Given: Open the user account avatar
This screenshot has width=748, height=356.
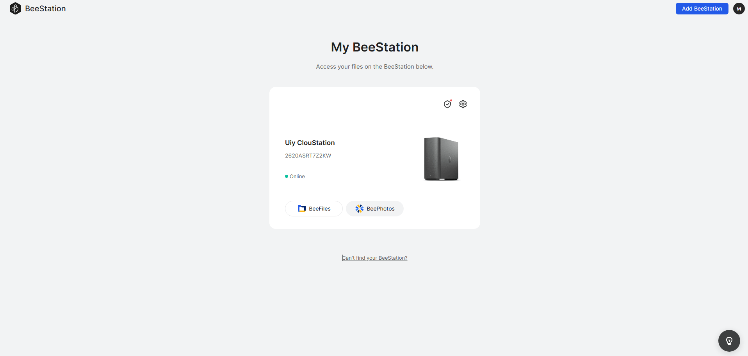Looking at the screenshot, I should (x=739, y=9).
